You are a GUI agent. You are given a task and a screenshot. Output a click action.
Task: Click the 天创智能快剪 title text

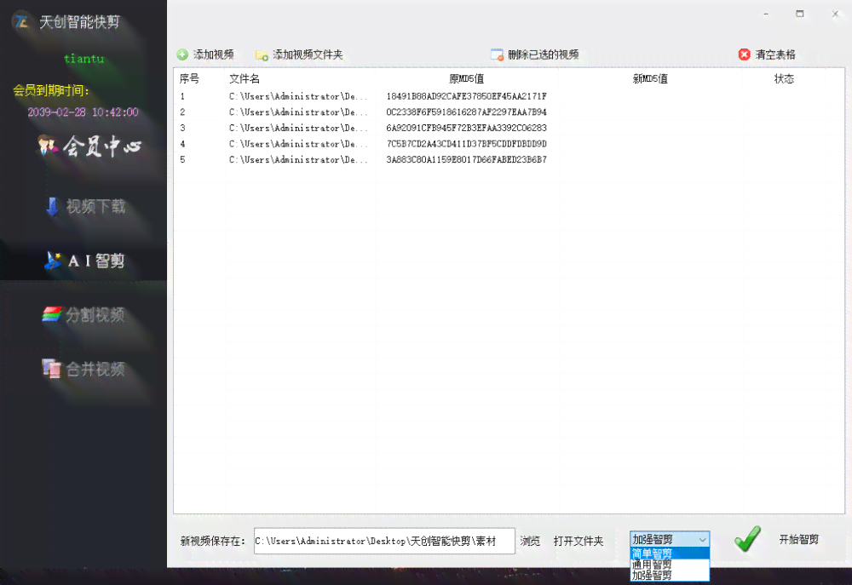pyautogui.click(x=79, y=22)
